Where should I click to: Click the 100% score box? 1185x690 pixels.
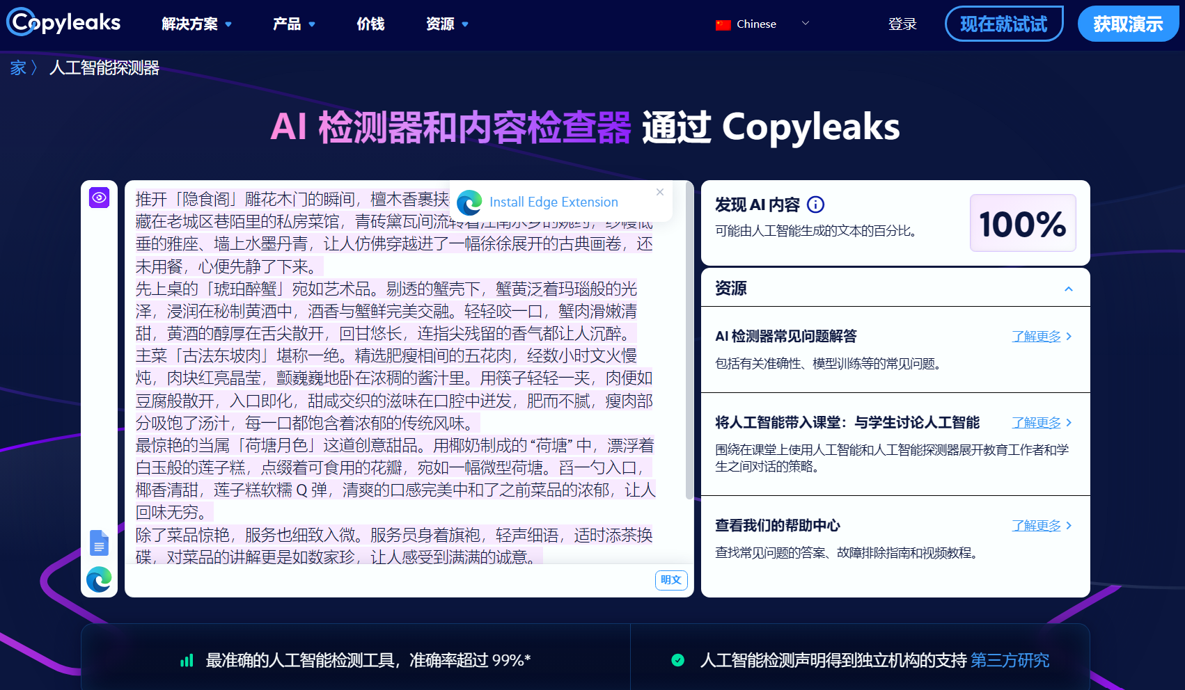[1023, 223]
